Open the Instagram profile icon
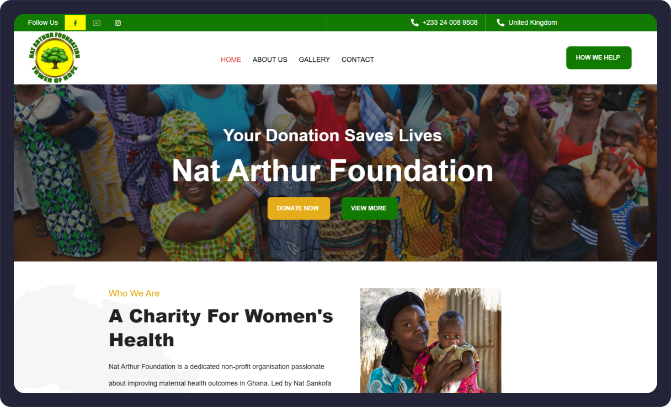 pyautogui.click(x=118, y=23)
